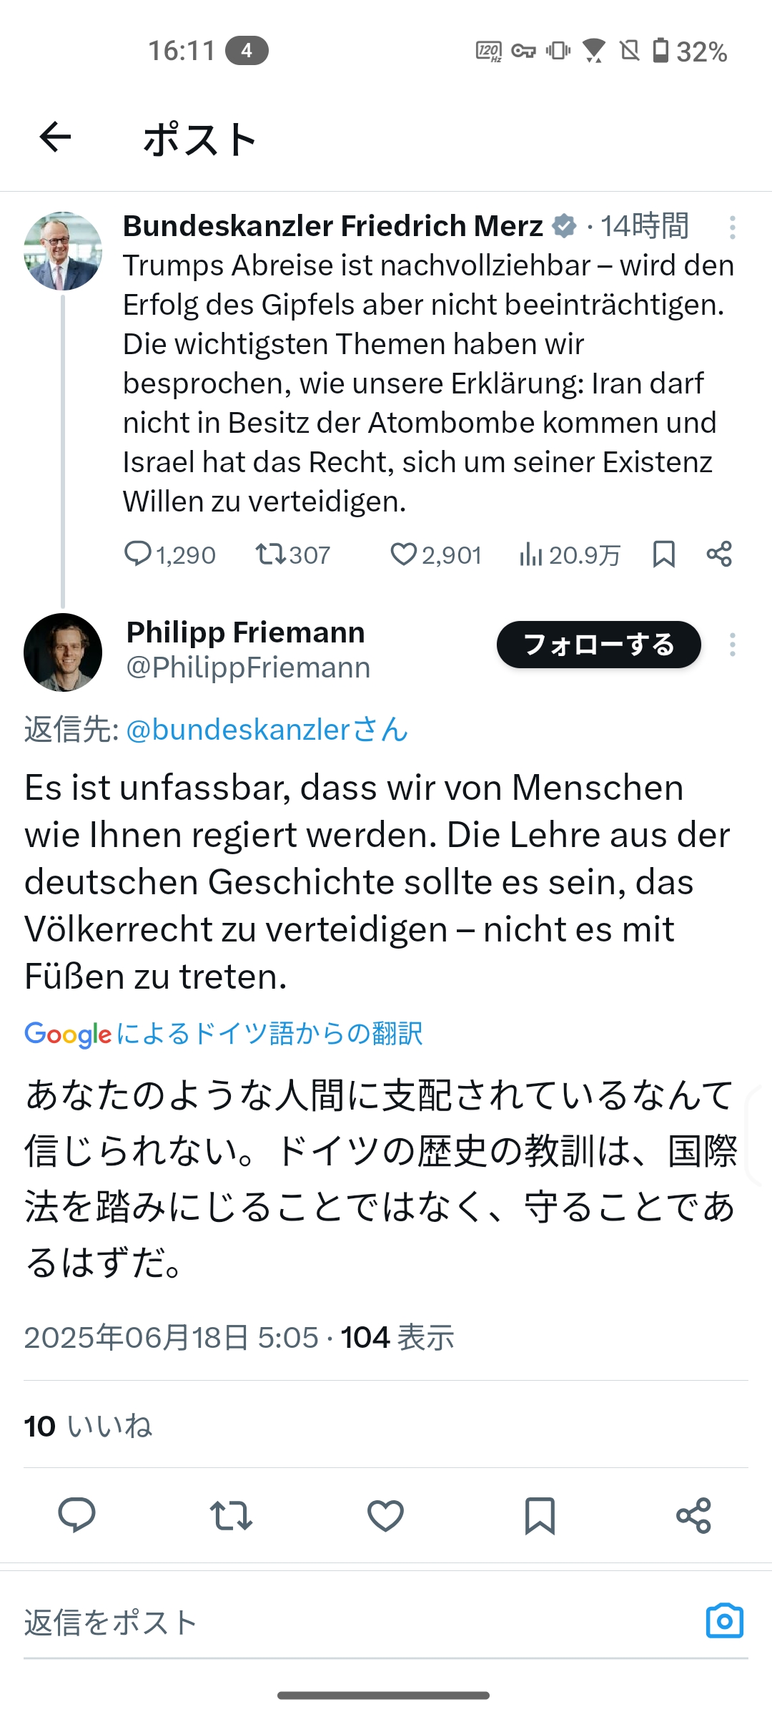This screenshot has height=1717, width=772.
Task: Tap the back arrow in the header
Action: click(x=55, y=137)
